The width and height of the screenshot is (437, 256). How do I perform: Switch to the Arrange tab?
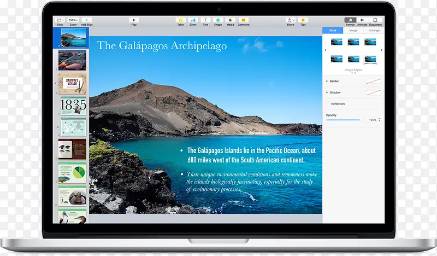pos(374,31)
